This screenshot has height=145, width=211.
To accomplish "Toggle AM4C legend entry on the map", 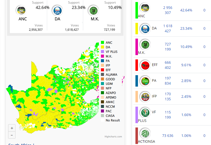I will coord(108,102).
